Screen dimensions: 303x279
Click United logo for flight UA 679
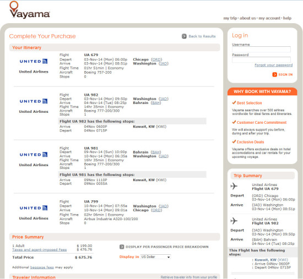[34, 61]
